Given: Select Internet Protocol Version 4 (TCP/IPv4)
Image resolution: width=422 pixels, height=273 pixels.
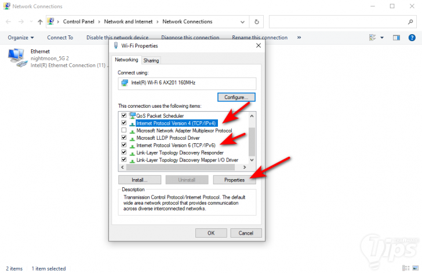Looking at the screenshot, I should (176, 123).
